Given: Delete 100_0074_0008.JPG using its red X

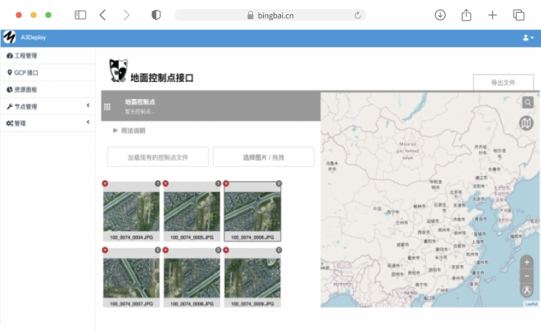Looking at the screenshot, I should click(166, 250).
